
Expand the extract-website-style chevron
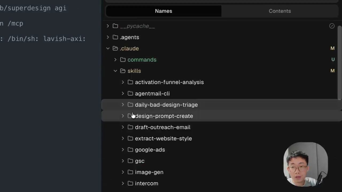(x=123, y=138)
